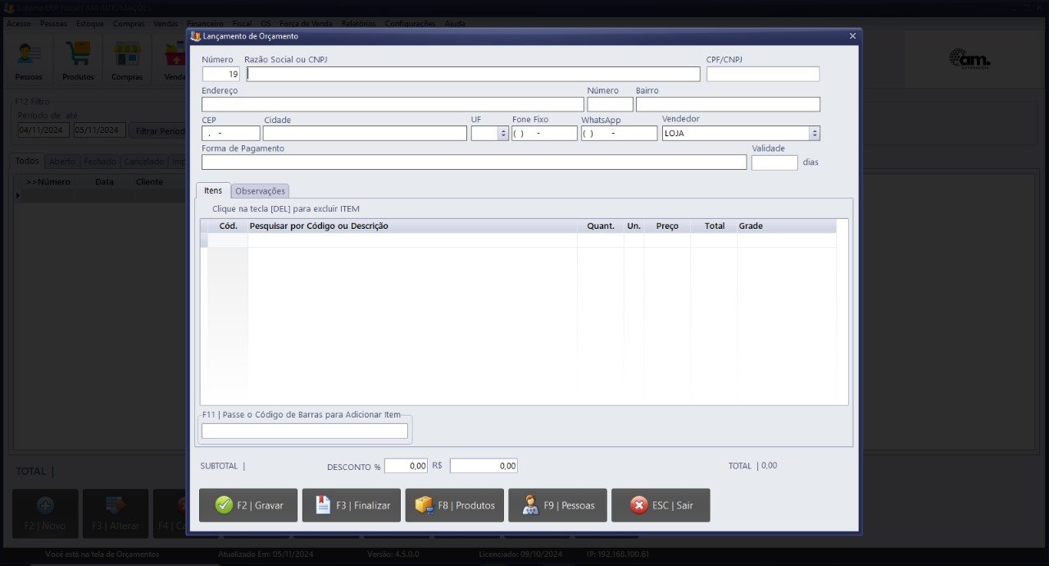Click ESC Sair to exit the dialog

[x=661, y=505]
